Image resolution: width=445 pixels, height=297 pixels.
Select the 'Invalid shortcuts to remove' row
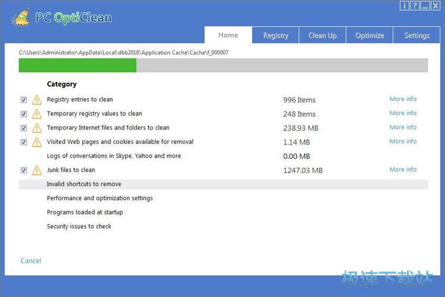click(x=223, y=184)
